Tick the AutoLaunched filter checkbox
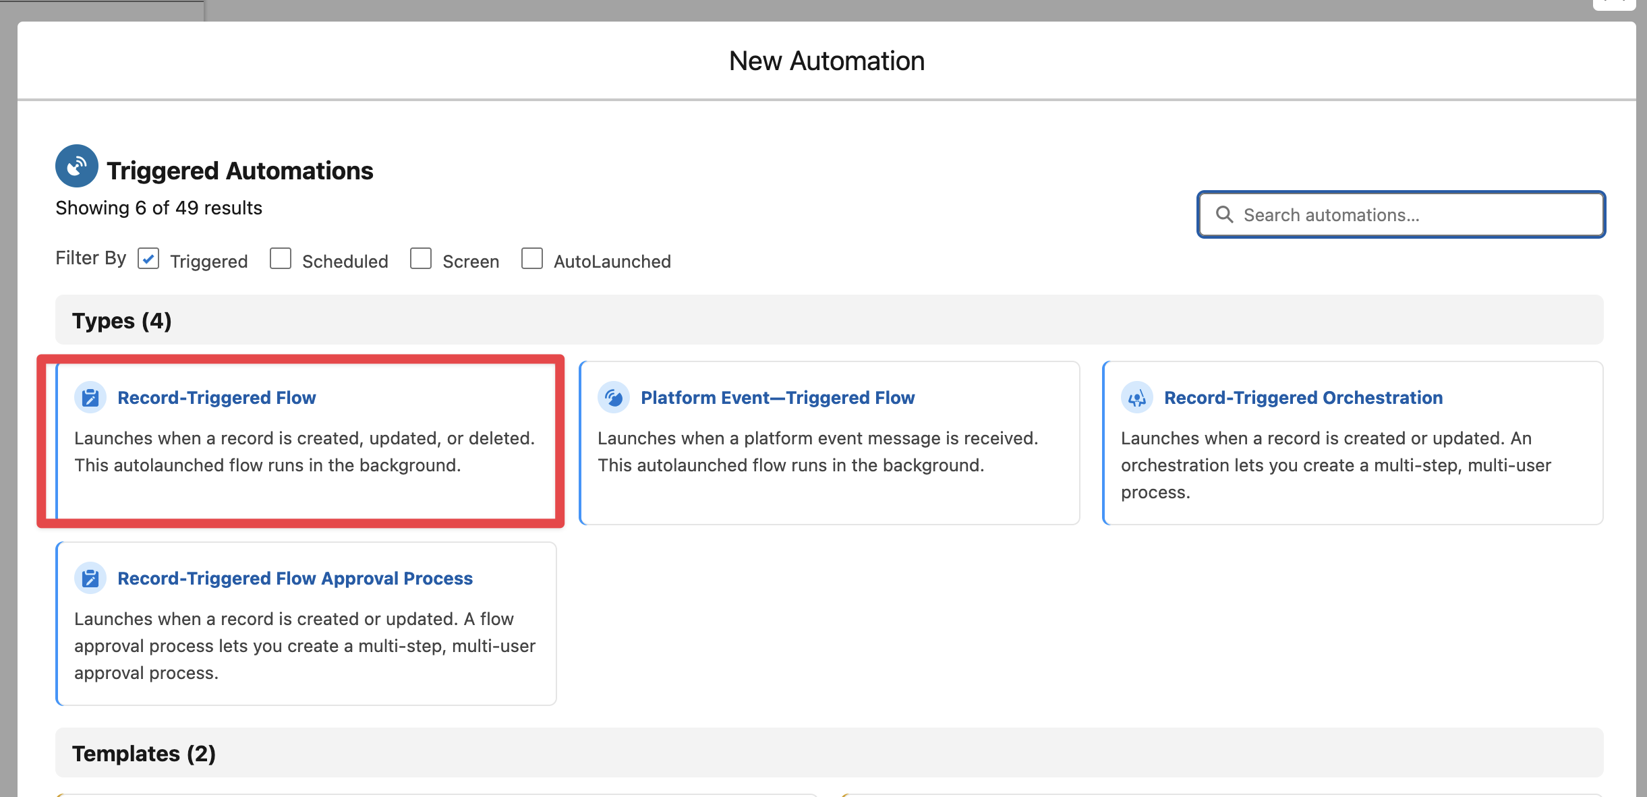The height and width of the screenshot is (797, 1647). click(x=532, y=259)
